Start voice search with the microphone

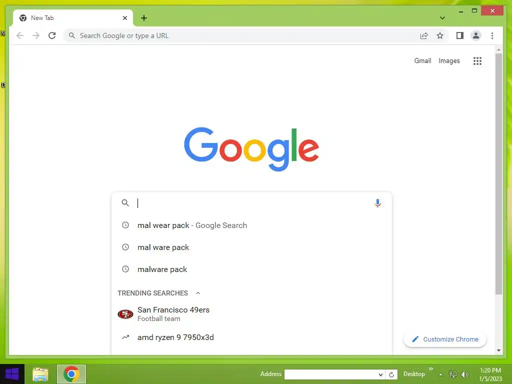coord(377,203)
